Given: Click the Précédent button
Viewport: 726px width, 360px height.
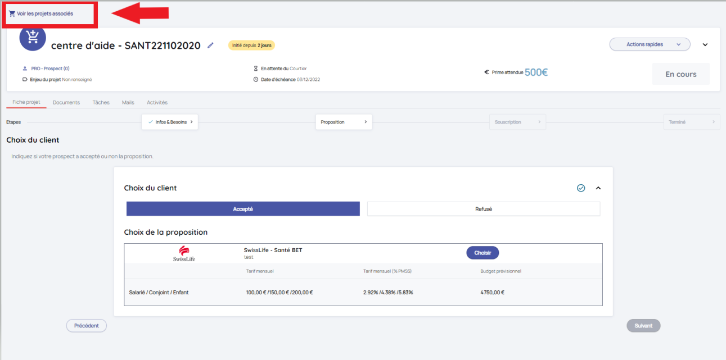Looking at the screenshot, I should point(87,326).
